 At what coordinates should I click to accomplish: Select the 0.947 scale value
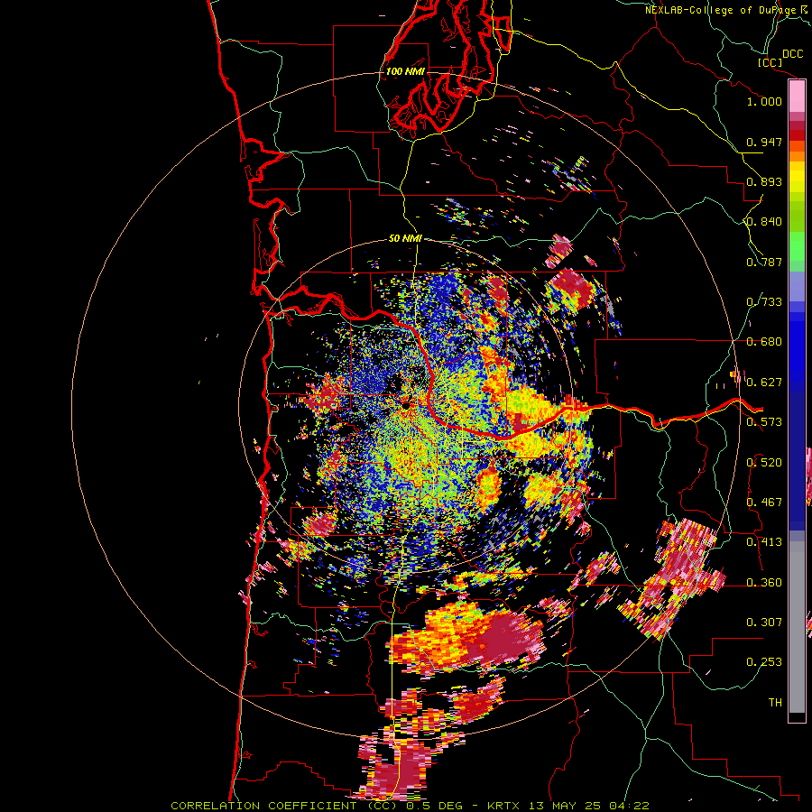tap(764, 142)
